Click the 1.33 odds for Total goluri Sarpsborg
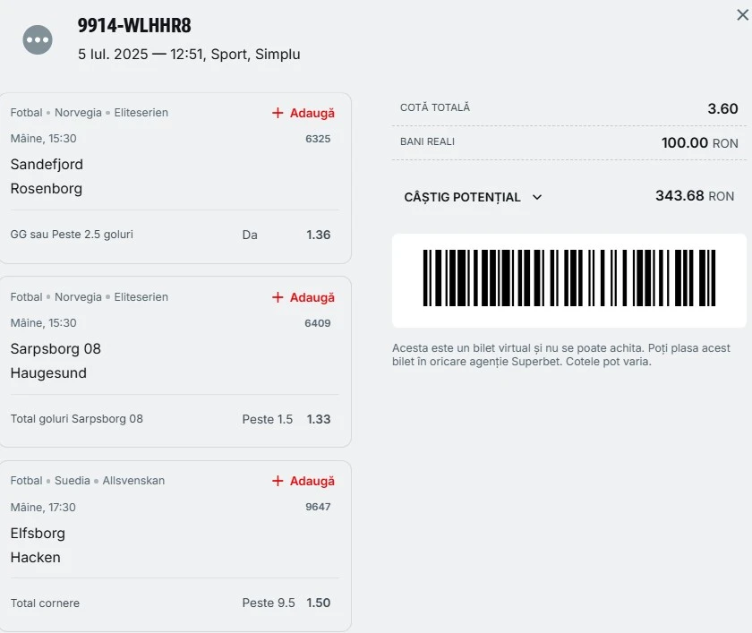The image size is (752, 633). tap(319, 419)
